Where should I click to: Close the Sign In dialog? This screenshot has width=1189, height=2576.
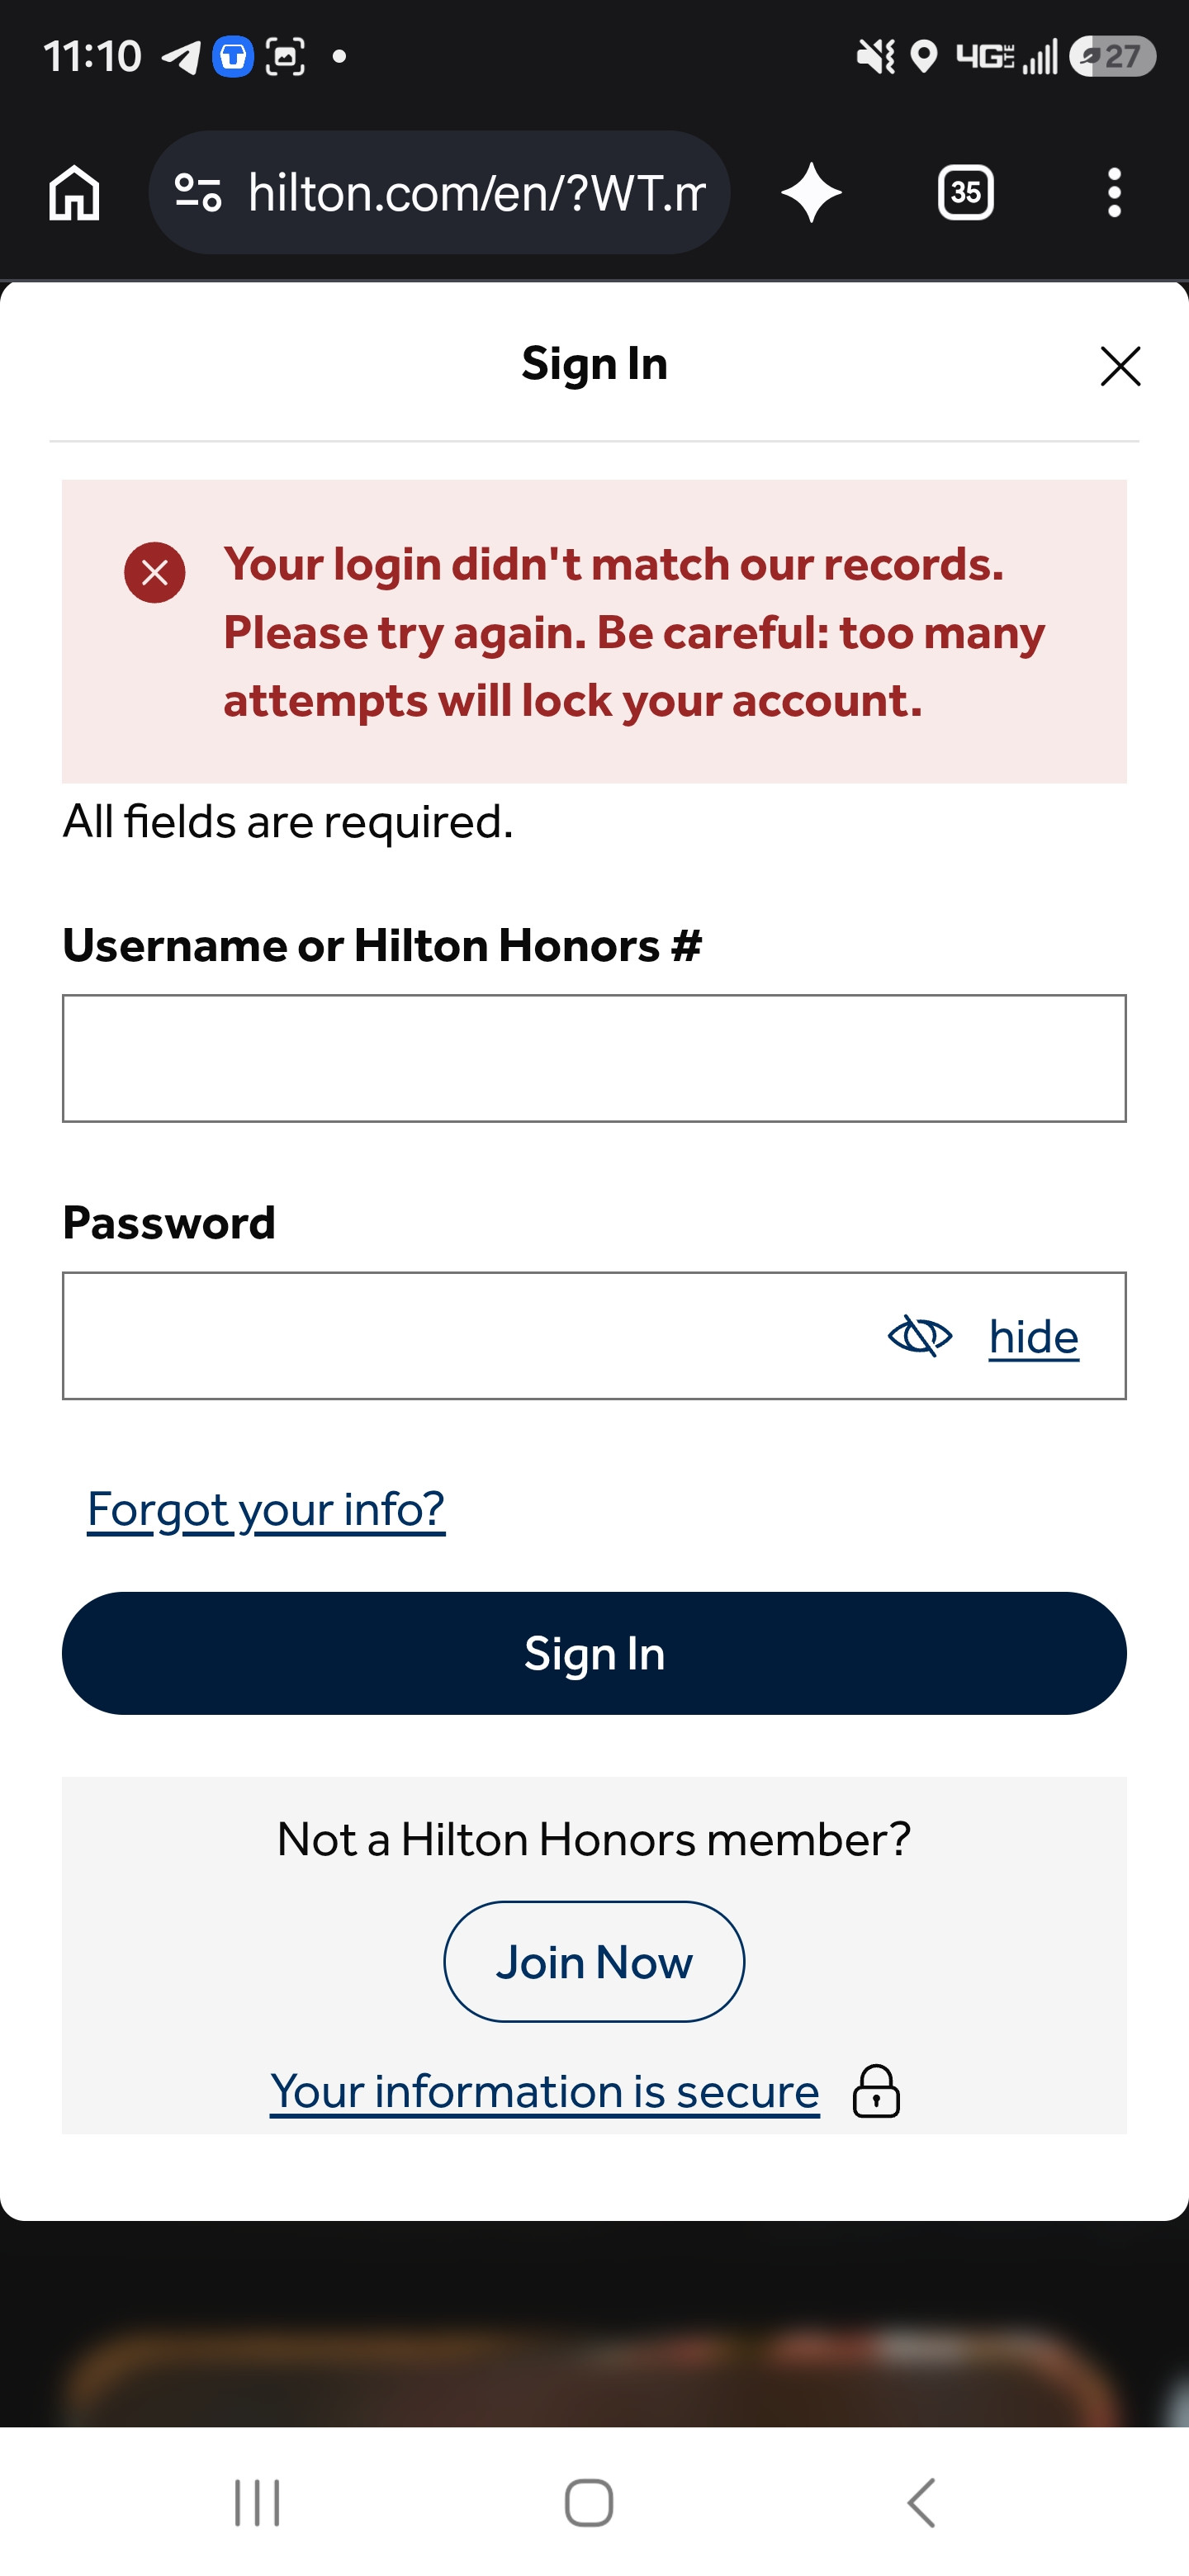[x=1120, y=366]
